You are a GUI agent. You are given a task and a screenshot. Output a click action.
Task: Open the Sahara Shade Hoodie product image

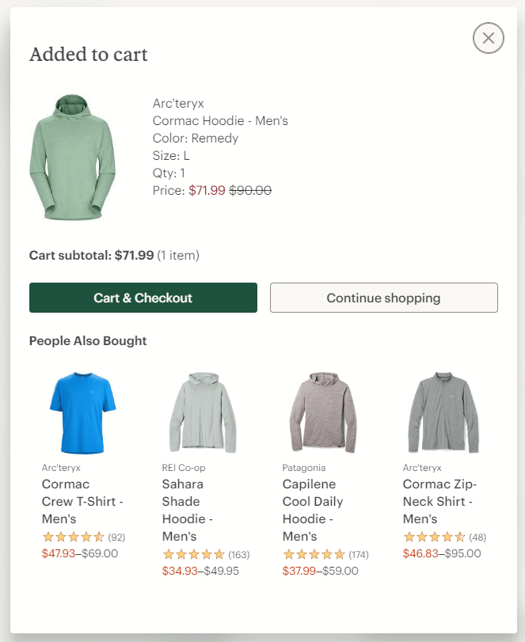coord(204,412)
